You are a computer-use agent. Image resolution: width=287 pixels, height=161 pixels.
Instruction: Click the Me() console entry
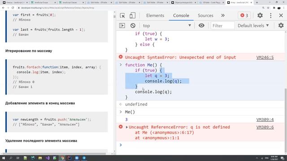[x=130, y=112]
